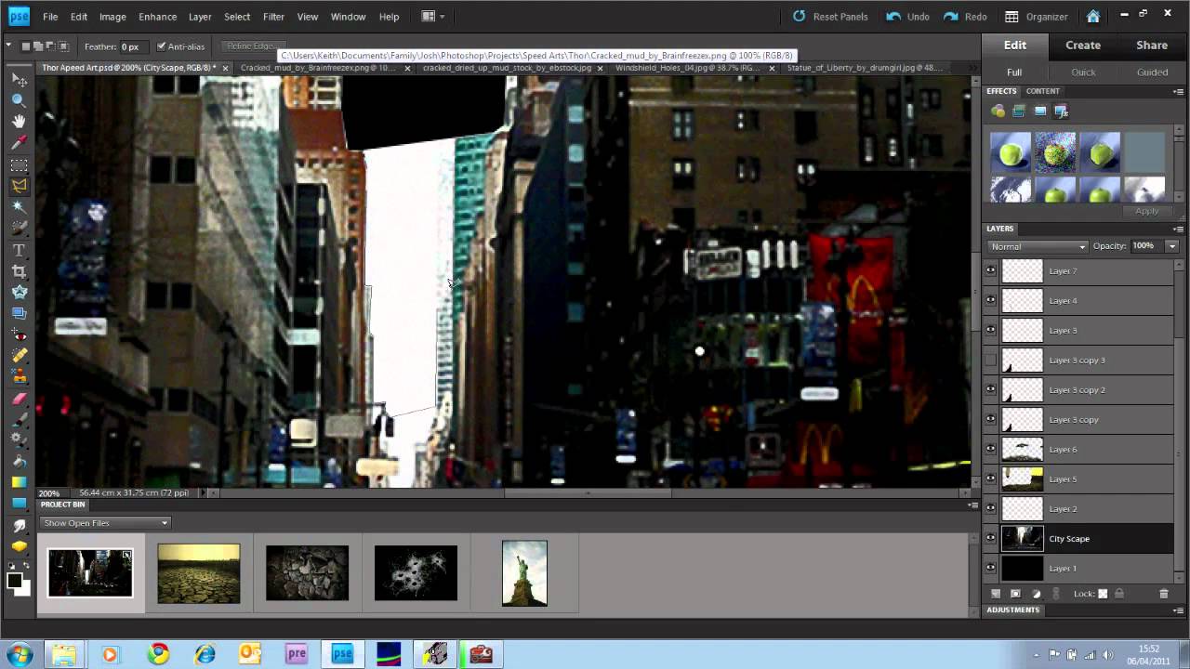This screenshot has height=669, width=1190.
Task: Toggle the Anti-alias checkbox
Action: pyautogui.click(x=162, y=46)
